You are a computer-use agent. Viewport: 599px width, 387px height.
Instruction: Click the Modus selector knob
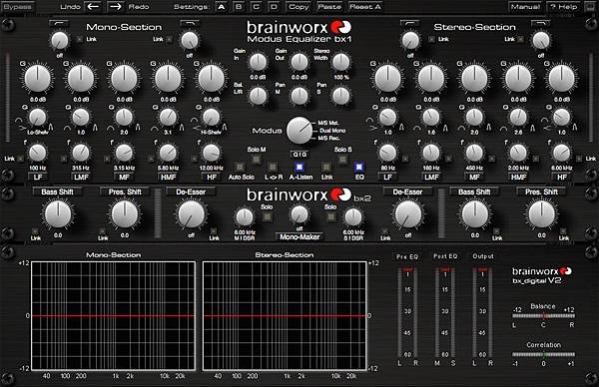[299, 131]
